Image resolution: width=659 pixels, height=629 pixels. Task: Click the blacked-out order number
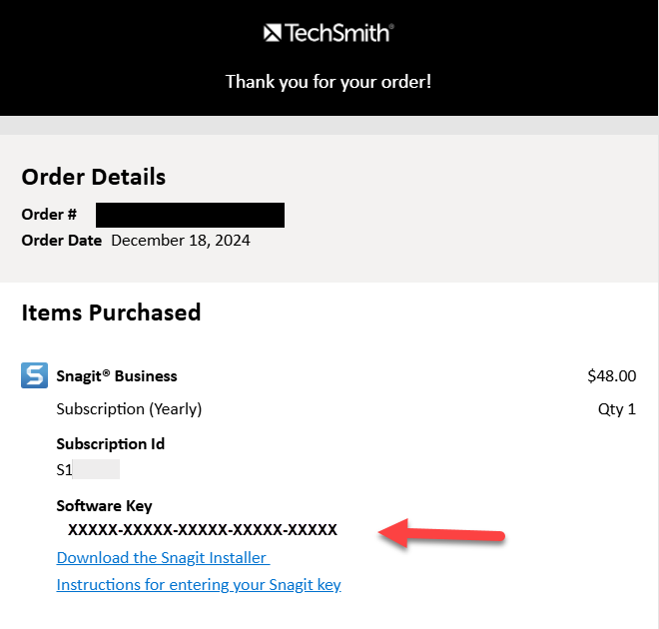click(x=190, y=215)
